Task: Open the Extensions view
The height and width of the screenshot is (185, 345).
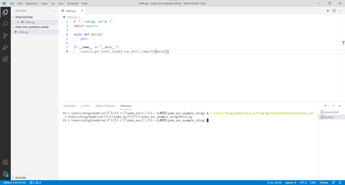Action: (x=5, y=59)
